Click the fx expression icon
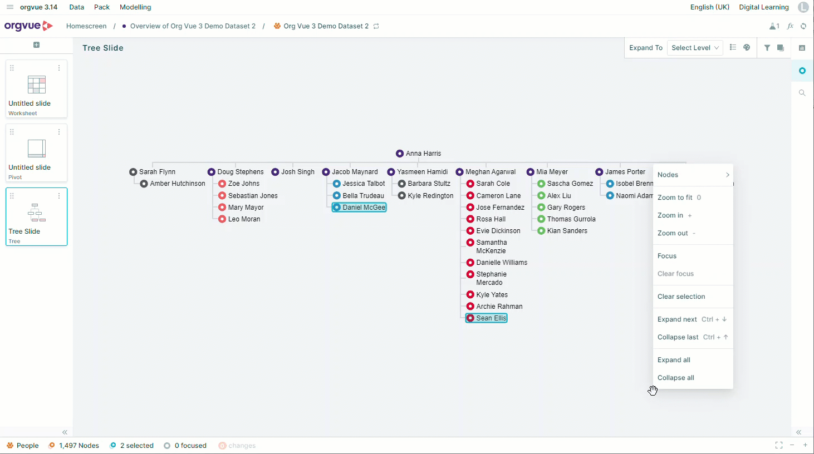 [x=790, y=26]
